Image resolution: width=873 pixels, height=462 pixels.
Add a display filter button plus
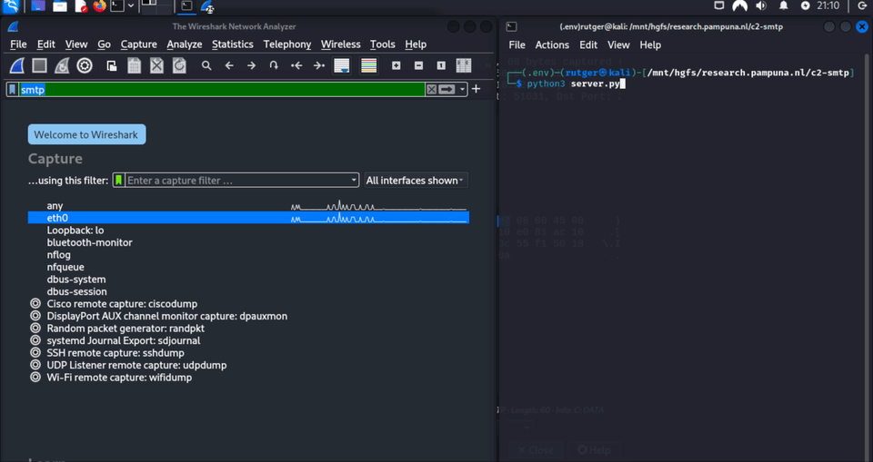pyautogui.click(x=476, y=89)
